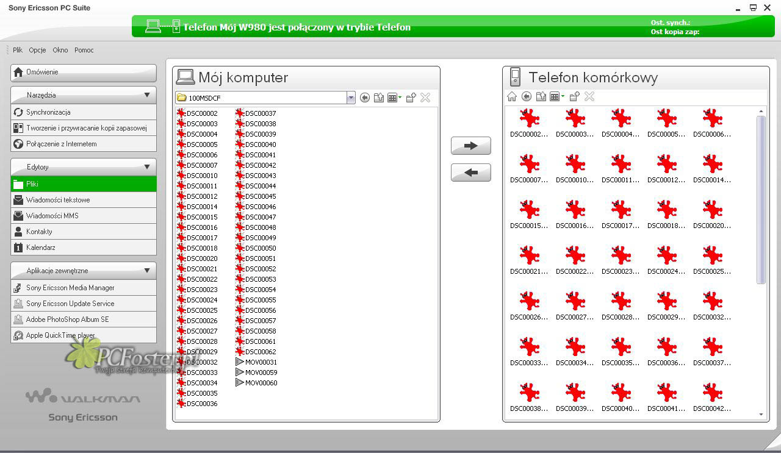Select file DSC00062 in computer list

coord(256,352)
